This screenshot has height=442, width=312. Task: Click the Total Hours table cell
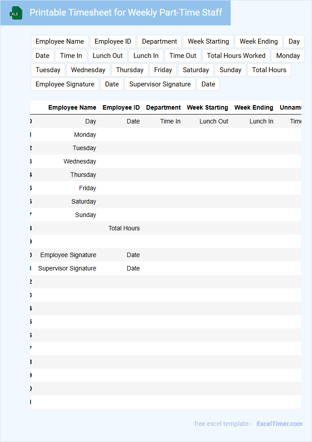[x=124, y=228]
